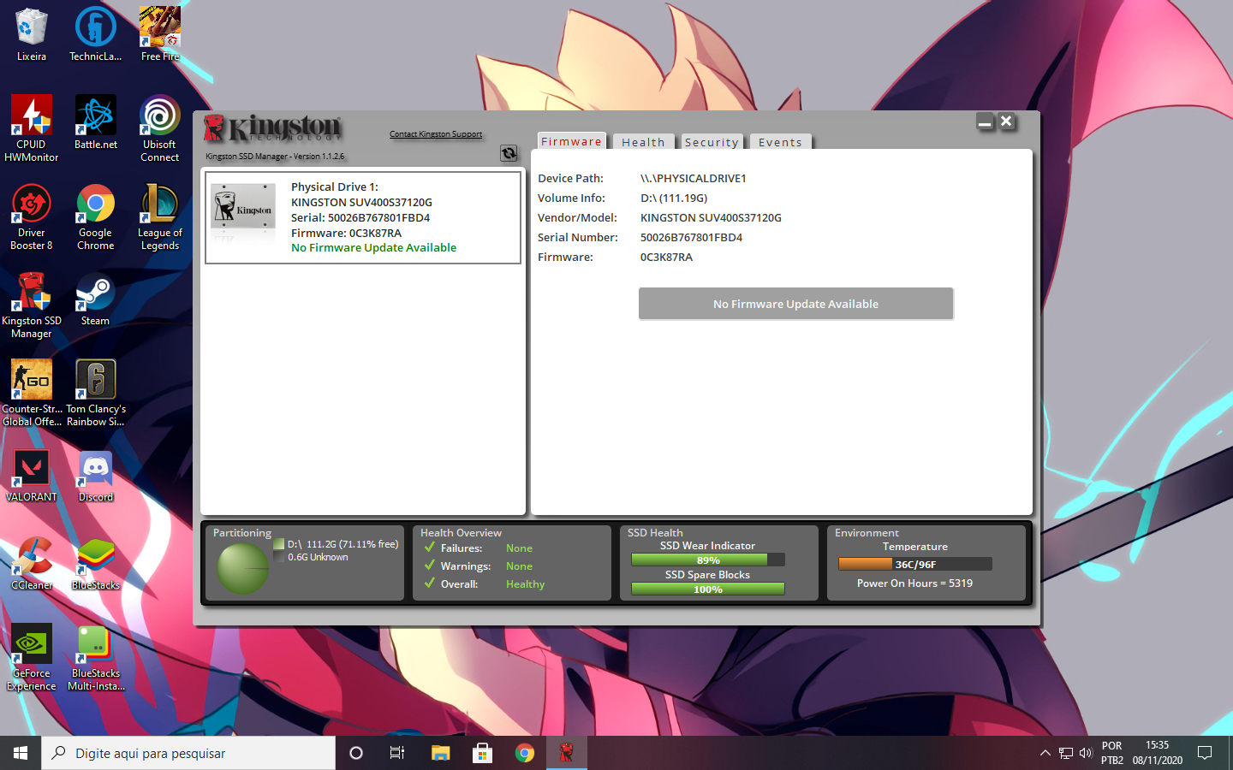Click the green No Firmware Update Available text
1233x770 pixels.
point(374,248)
